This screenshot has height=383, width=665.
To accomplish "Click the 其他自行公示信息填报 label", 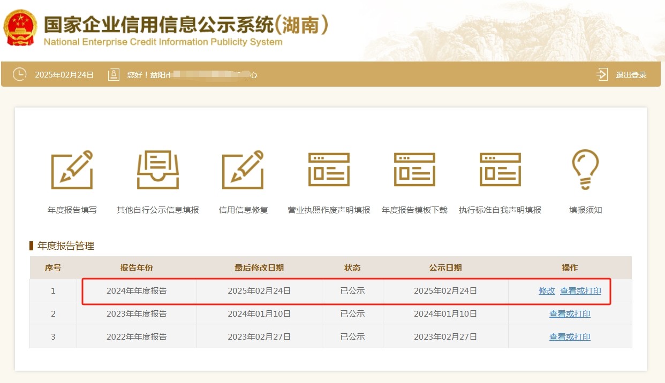I will 158,210.
